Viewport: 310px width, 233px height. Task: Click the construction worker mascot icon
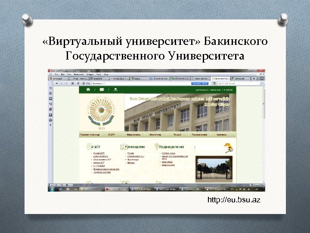(x=228, y=148)
